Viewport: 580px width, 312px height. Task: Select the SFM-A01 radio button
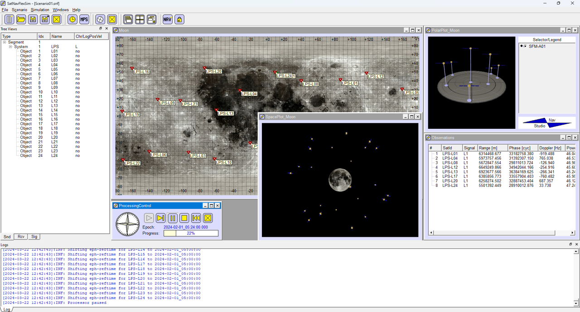pyautogui.click(x=525, y=46)
